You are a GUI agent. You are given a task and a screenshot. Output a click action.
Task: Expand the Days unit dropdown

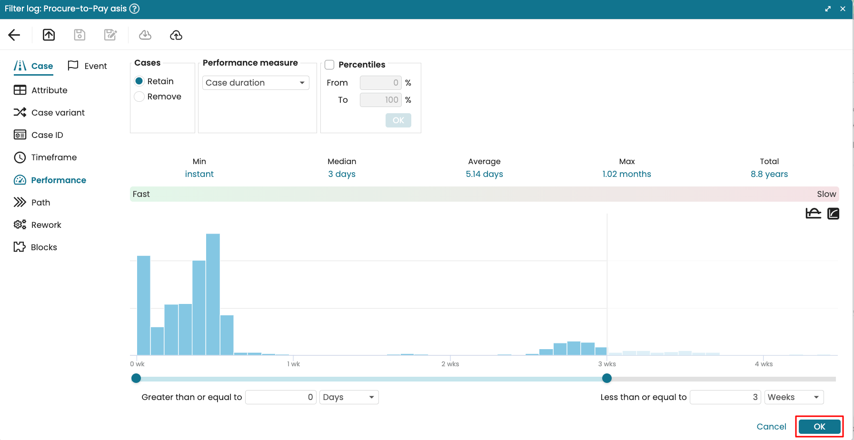(349, 397)
